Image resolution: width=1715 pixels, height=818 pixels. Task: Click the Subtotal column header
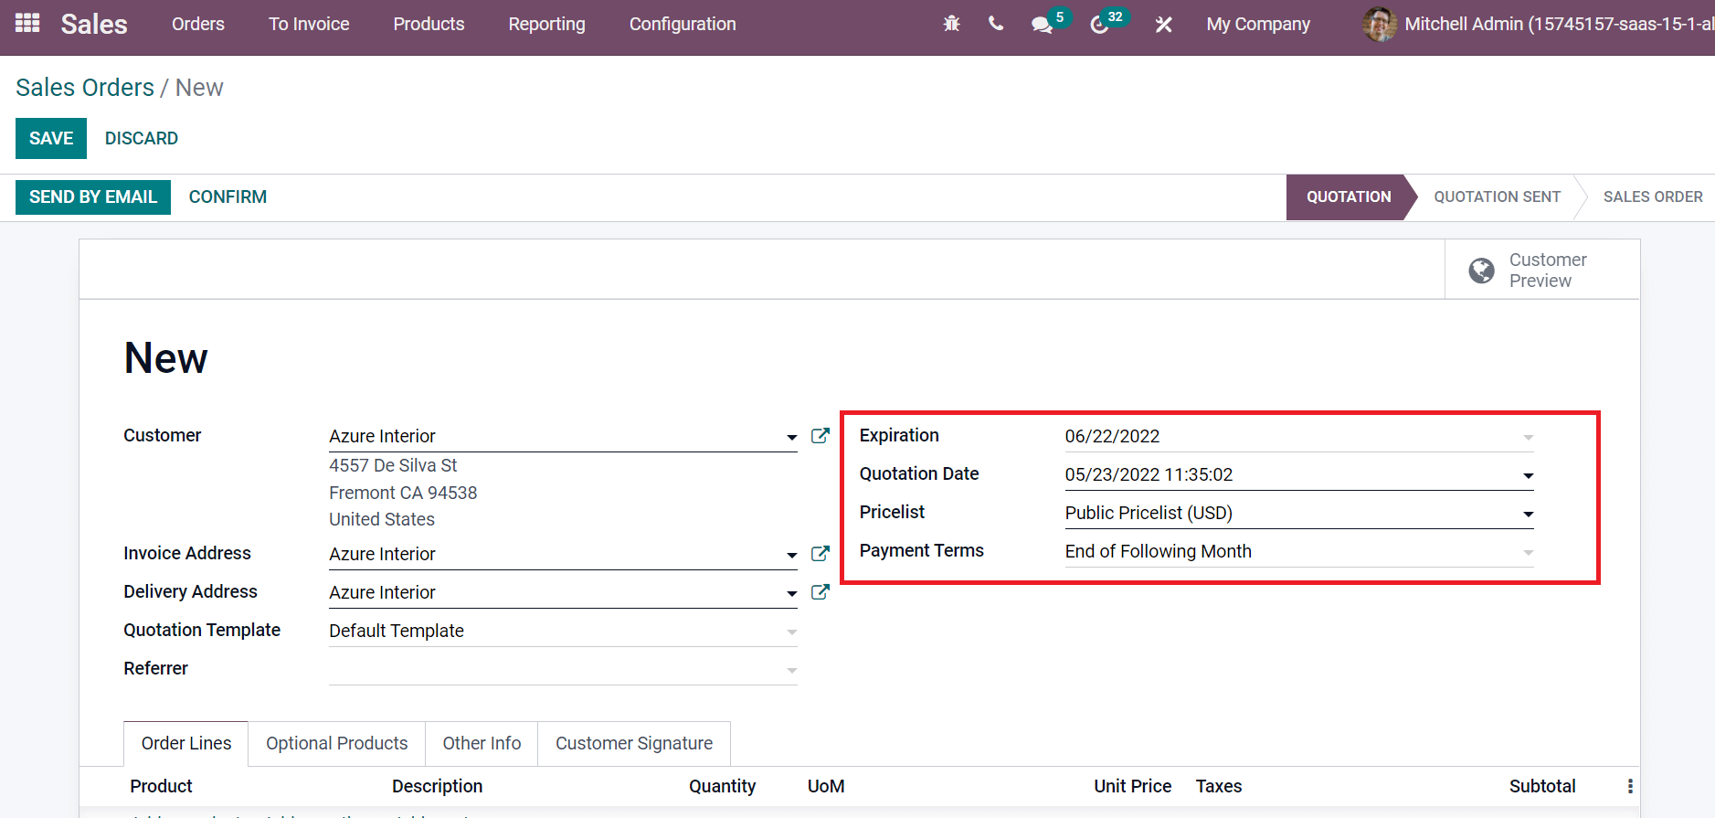pyautogui.click(x=1542, y=786)
